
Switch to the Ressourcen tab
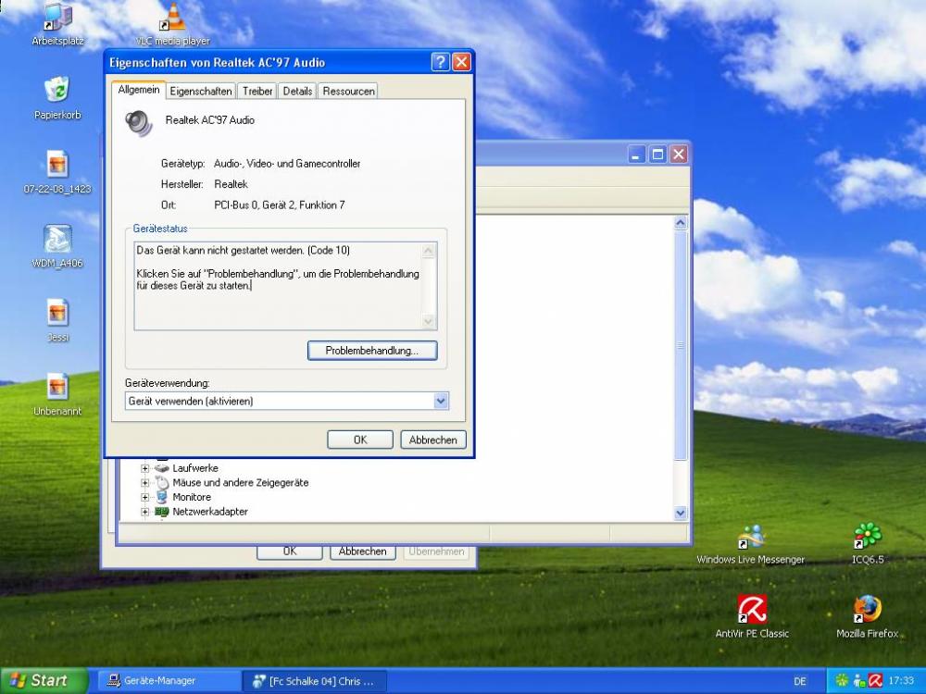click(348, 91)
